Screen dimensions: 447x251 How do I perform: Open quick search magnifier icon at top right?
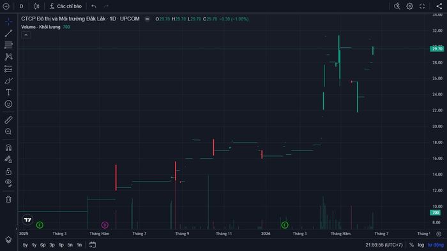pos(397,6)
